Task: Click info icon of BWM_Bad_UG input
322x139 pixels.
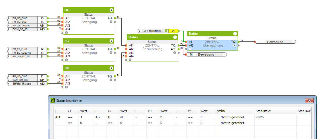Action: [9, 80]
